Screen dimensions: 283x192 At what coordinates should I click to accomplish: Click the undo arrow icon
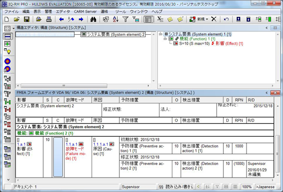point(226,19)
